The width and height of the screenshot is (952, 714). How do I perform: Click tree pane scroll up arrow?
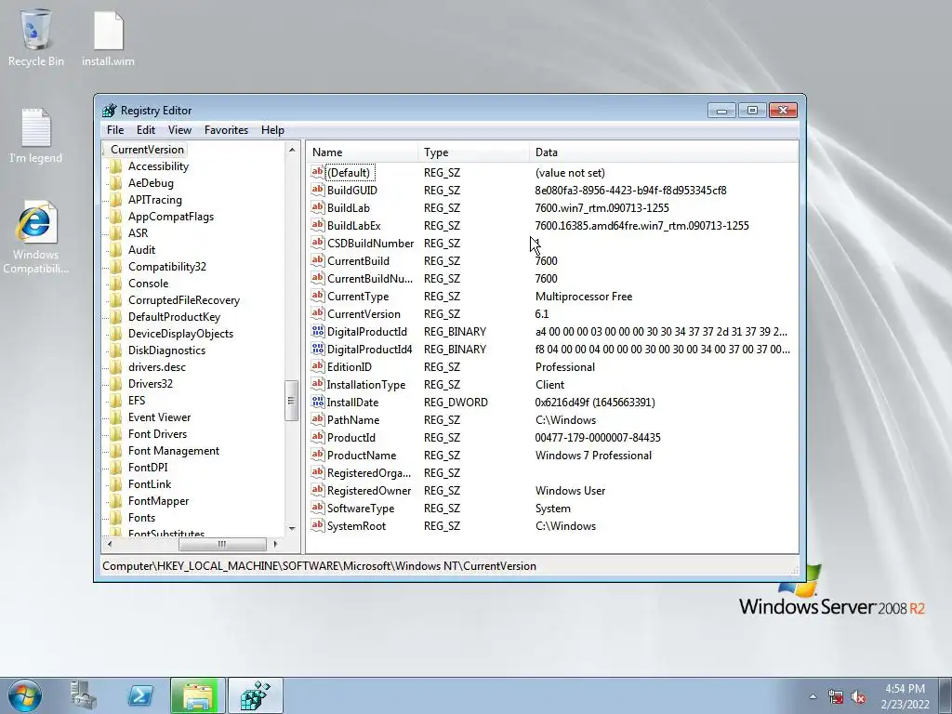click(291, 150)
